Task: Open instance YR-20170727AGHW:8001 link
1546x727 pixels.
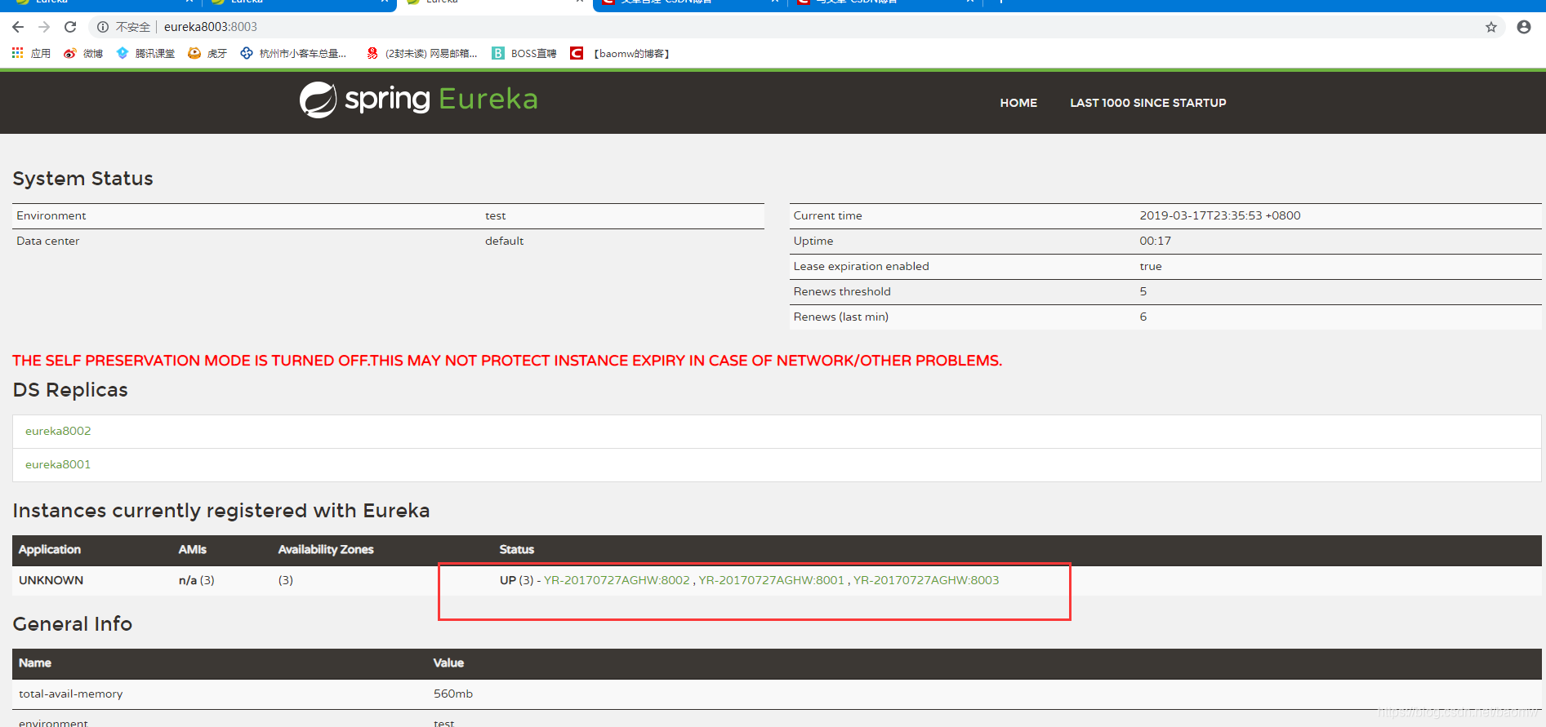Action: click(771, 580)
